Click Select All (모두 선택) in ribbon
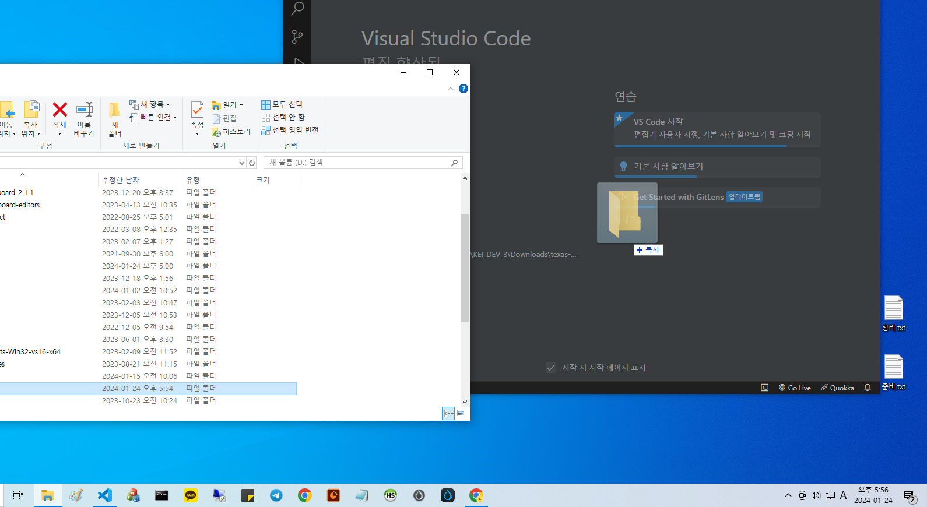 point(282,104)
